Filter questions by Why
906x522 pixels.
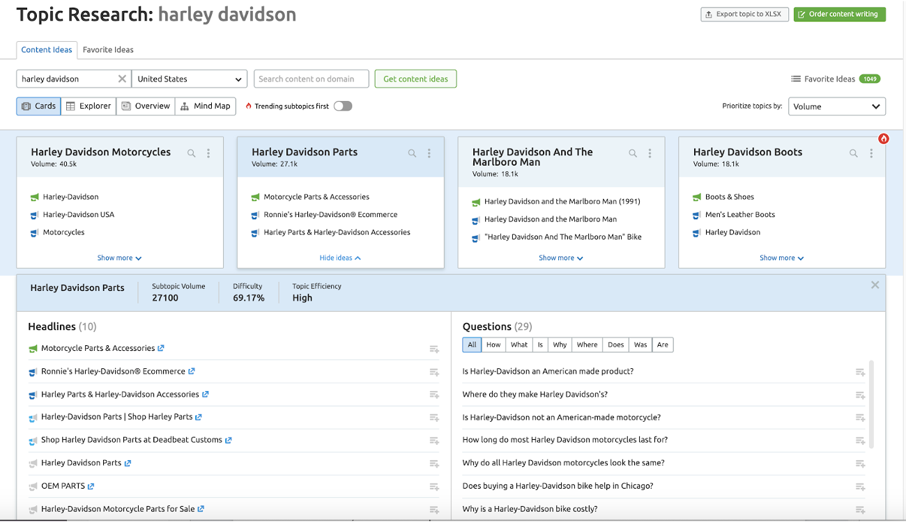click(x=560, y=345)
